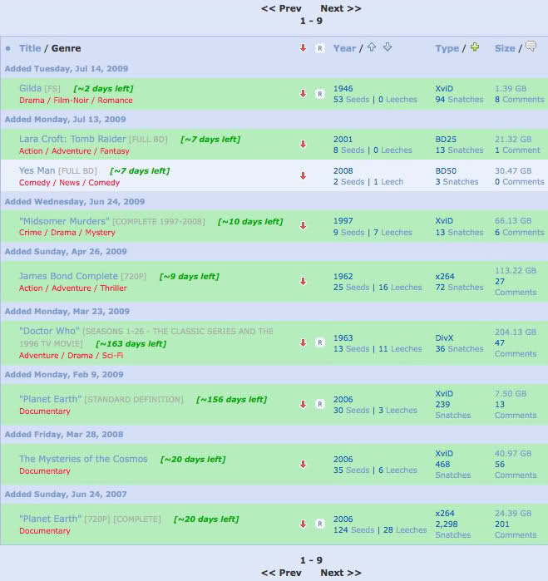Download Lara Croft: Tomb Raider torrent arrow
Image resolution: width=548 pixels, height=581 pixels.
(303, 145)
